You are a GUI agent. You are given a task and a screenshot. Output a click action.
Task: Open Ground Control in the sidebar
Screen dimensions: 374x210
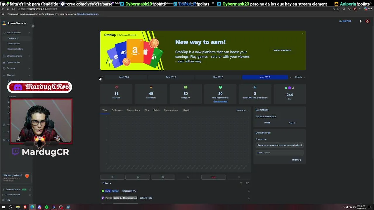coord(13,190)
